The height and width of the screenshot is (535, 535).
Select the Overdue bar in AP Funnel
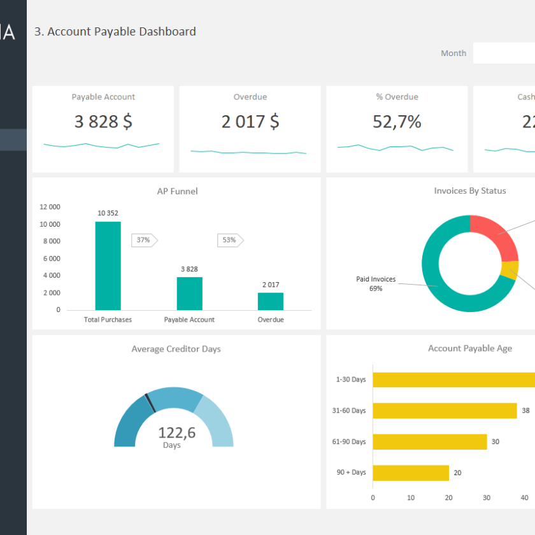pos(271,301)
